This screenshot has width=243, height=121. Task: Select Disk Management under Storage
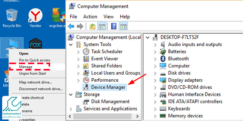[x=110, y=102]
